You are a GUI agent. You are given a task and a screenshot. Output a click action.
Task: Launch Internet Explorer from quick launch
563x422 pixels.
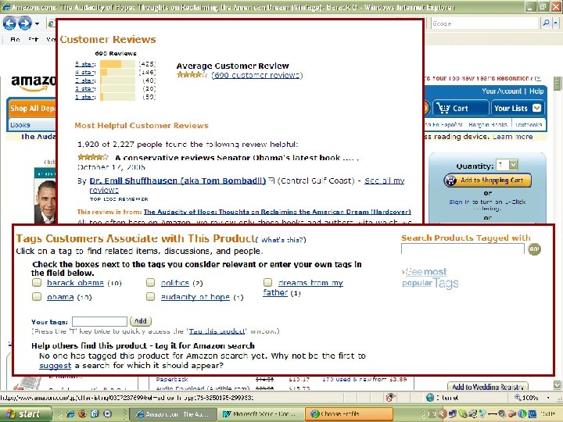pos(70,413)
